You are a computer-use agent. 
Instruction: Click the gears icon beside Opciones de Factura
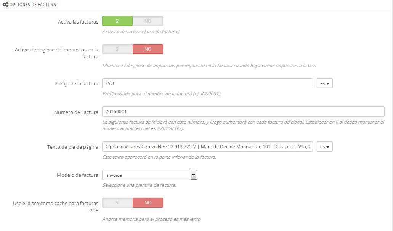click(x=5, y=5)
